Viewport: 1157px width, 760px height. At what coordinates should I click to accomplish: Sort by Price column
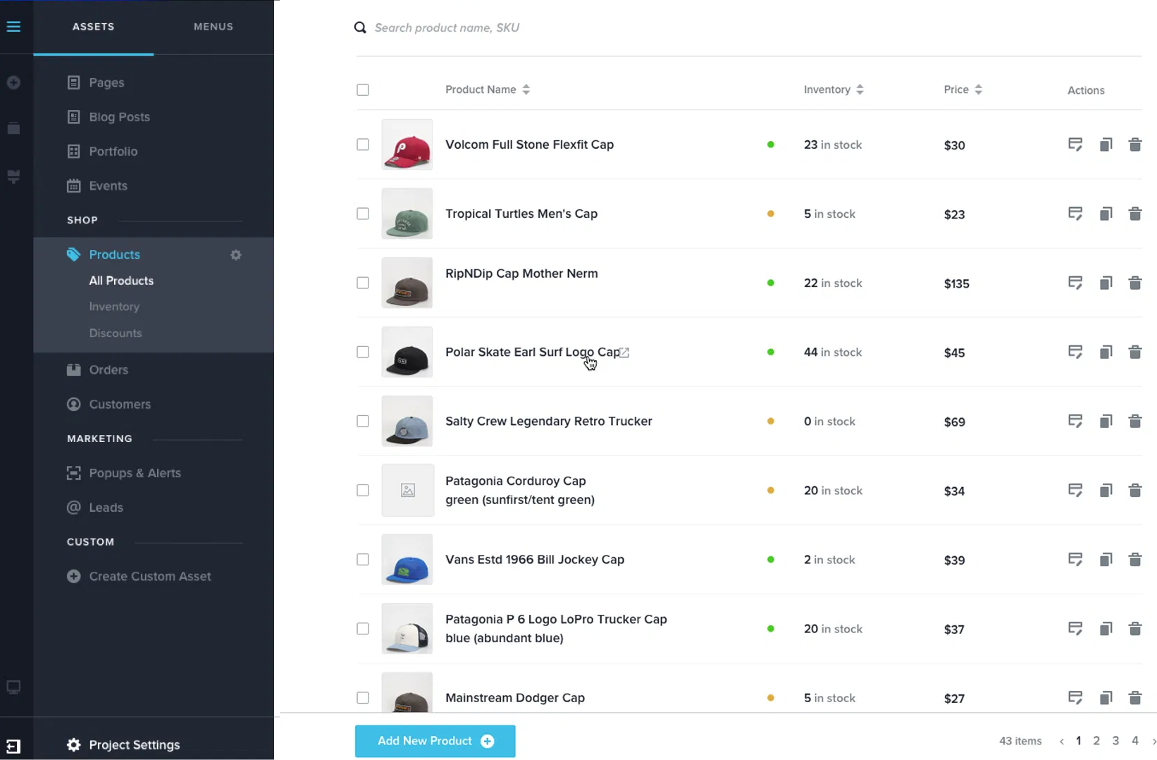(963, 90)
